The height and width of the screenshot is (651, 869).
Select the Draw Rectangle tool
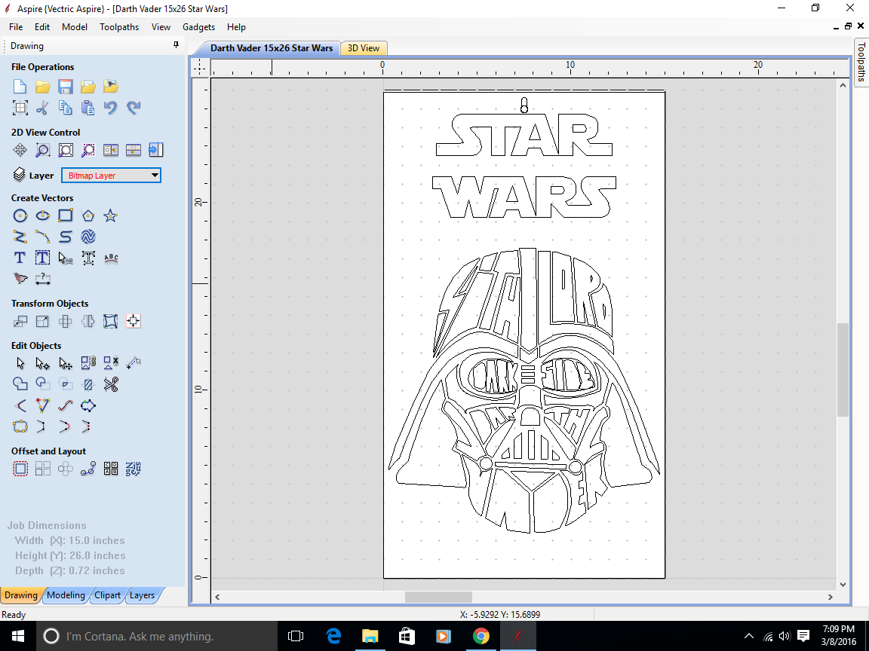pyautogui.click(x=66, y=215)
